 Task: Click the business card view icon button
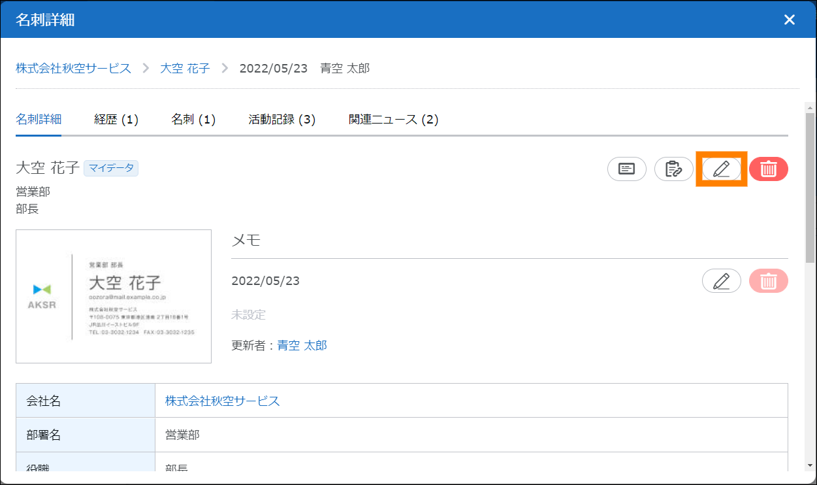(x=626, y=169)
